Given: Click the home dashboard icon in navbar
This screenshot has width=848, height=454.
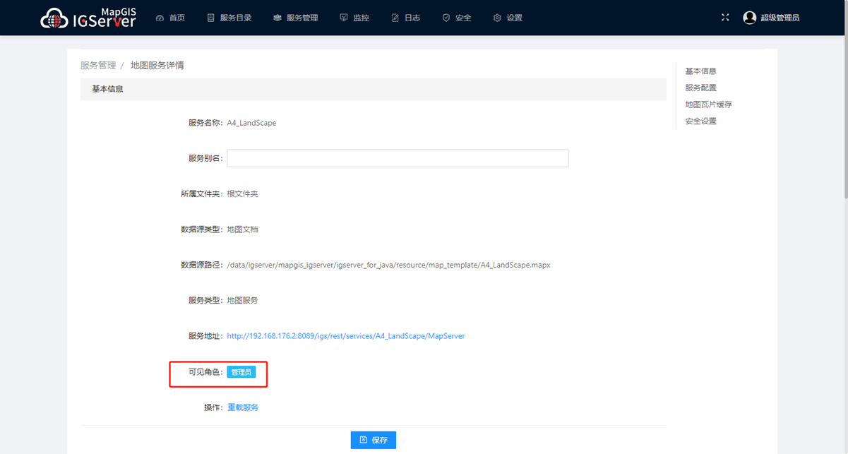Looking at the screenshot, I should point(160,18).
